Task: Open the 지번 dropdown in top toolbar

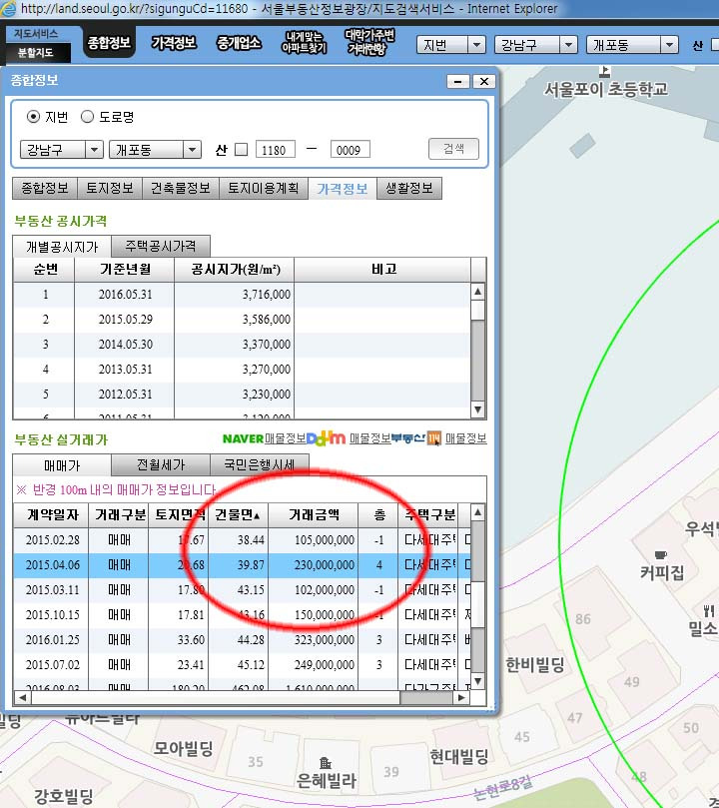Action: pos(450,45)
